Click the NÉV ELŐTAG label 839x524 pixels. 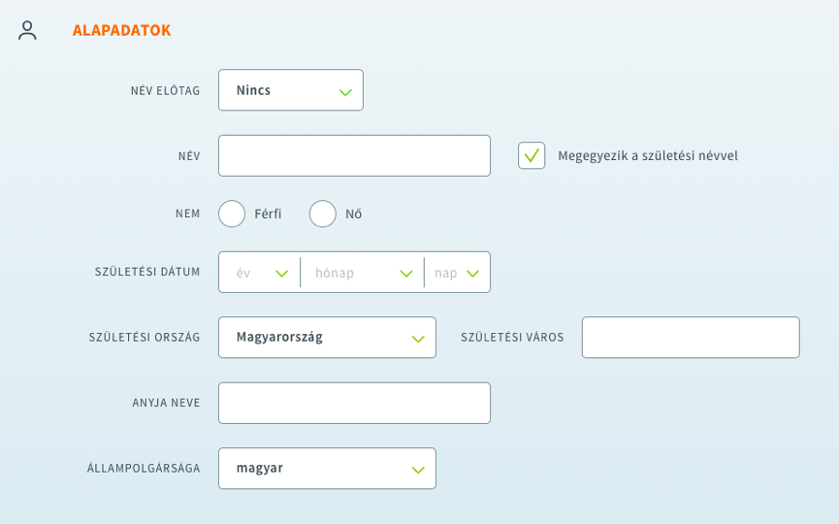tap(165, 91)
